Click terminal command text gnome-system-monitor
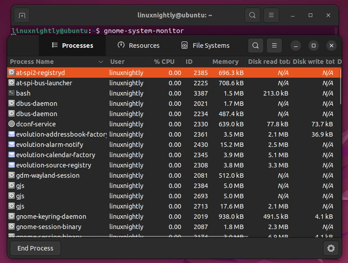Image resolution: width=348 pixels, height=263 pixels. (x=144, y=31)
